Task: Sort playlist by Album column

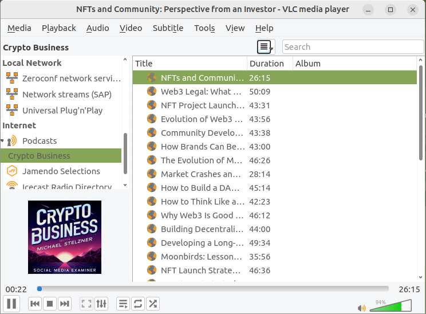Action: pos(354,64)
